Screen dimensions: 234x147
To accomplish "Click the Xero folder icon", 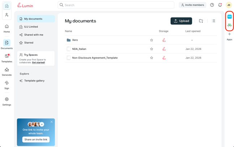I will tap(69, 40).
